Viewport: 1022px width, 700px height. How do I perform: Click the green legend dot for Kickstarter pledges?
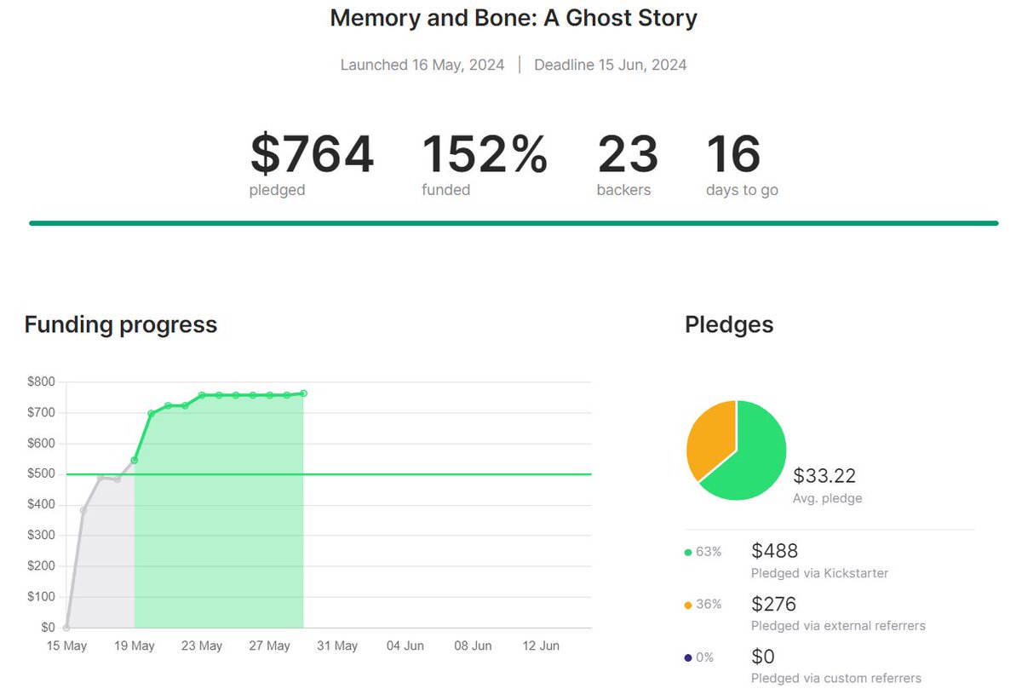tap(688, 552)
